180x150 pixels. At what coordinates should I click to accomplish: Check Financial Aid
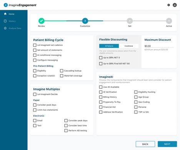coord(101,107)
